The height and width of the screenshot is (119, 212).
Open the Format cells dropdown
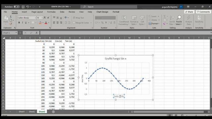(x=154, y=23)
